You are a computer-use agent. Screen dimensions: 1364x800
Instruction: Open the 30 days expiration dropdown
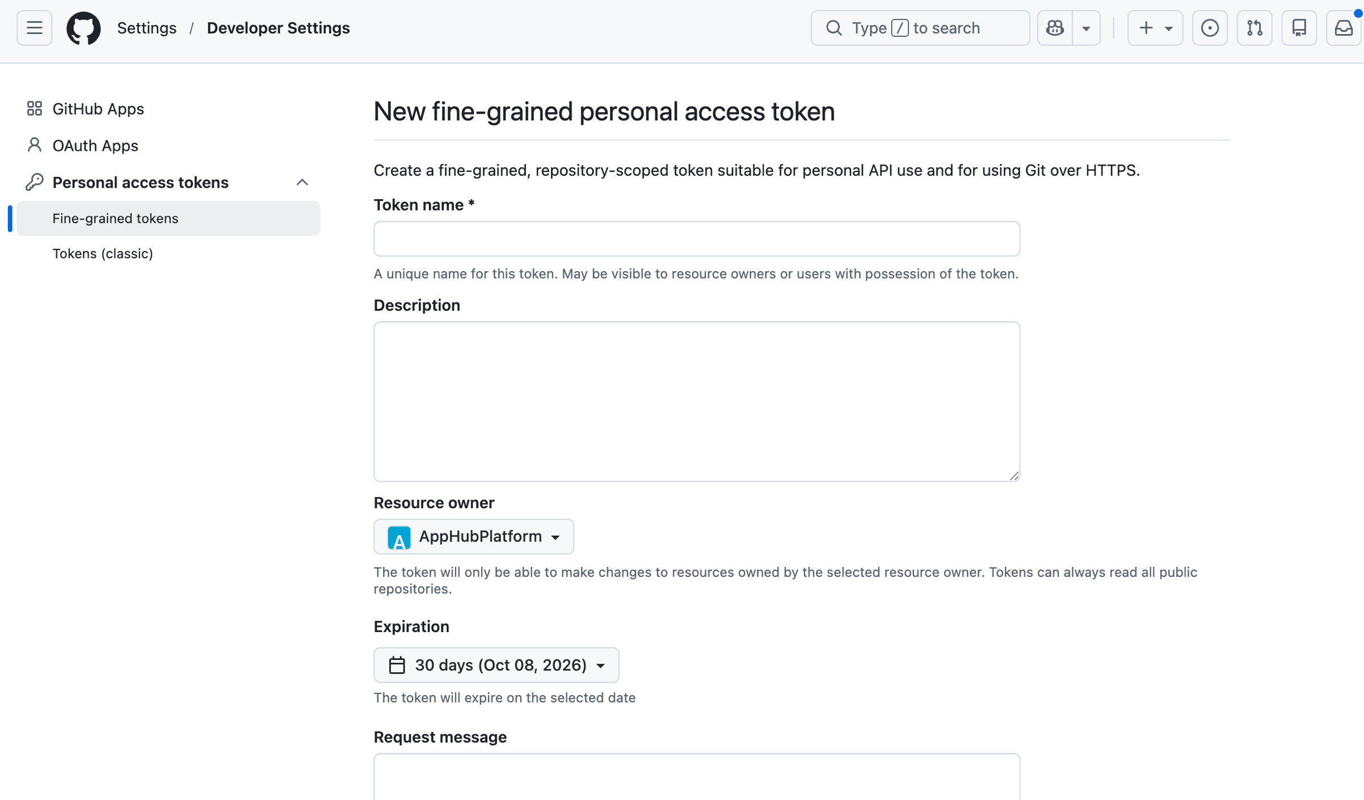click(x=496, y=665)
